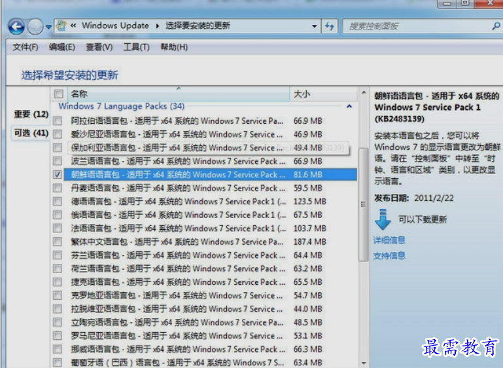Check the 法语语言包 checkbox
The image size is (503, 368).
pyautogui.click(x=58, y=229)
